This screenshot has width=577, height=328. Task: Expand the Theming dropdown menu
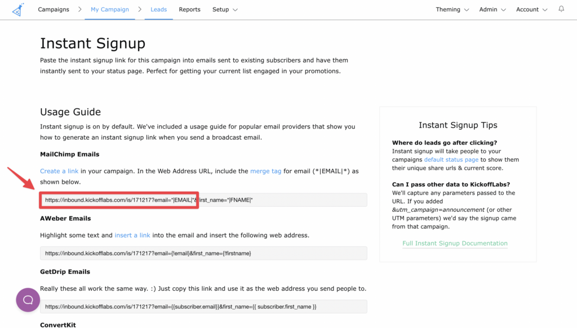452,10
